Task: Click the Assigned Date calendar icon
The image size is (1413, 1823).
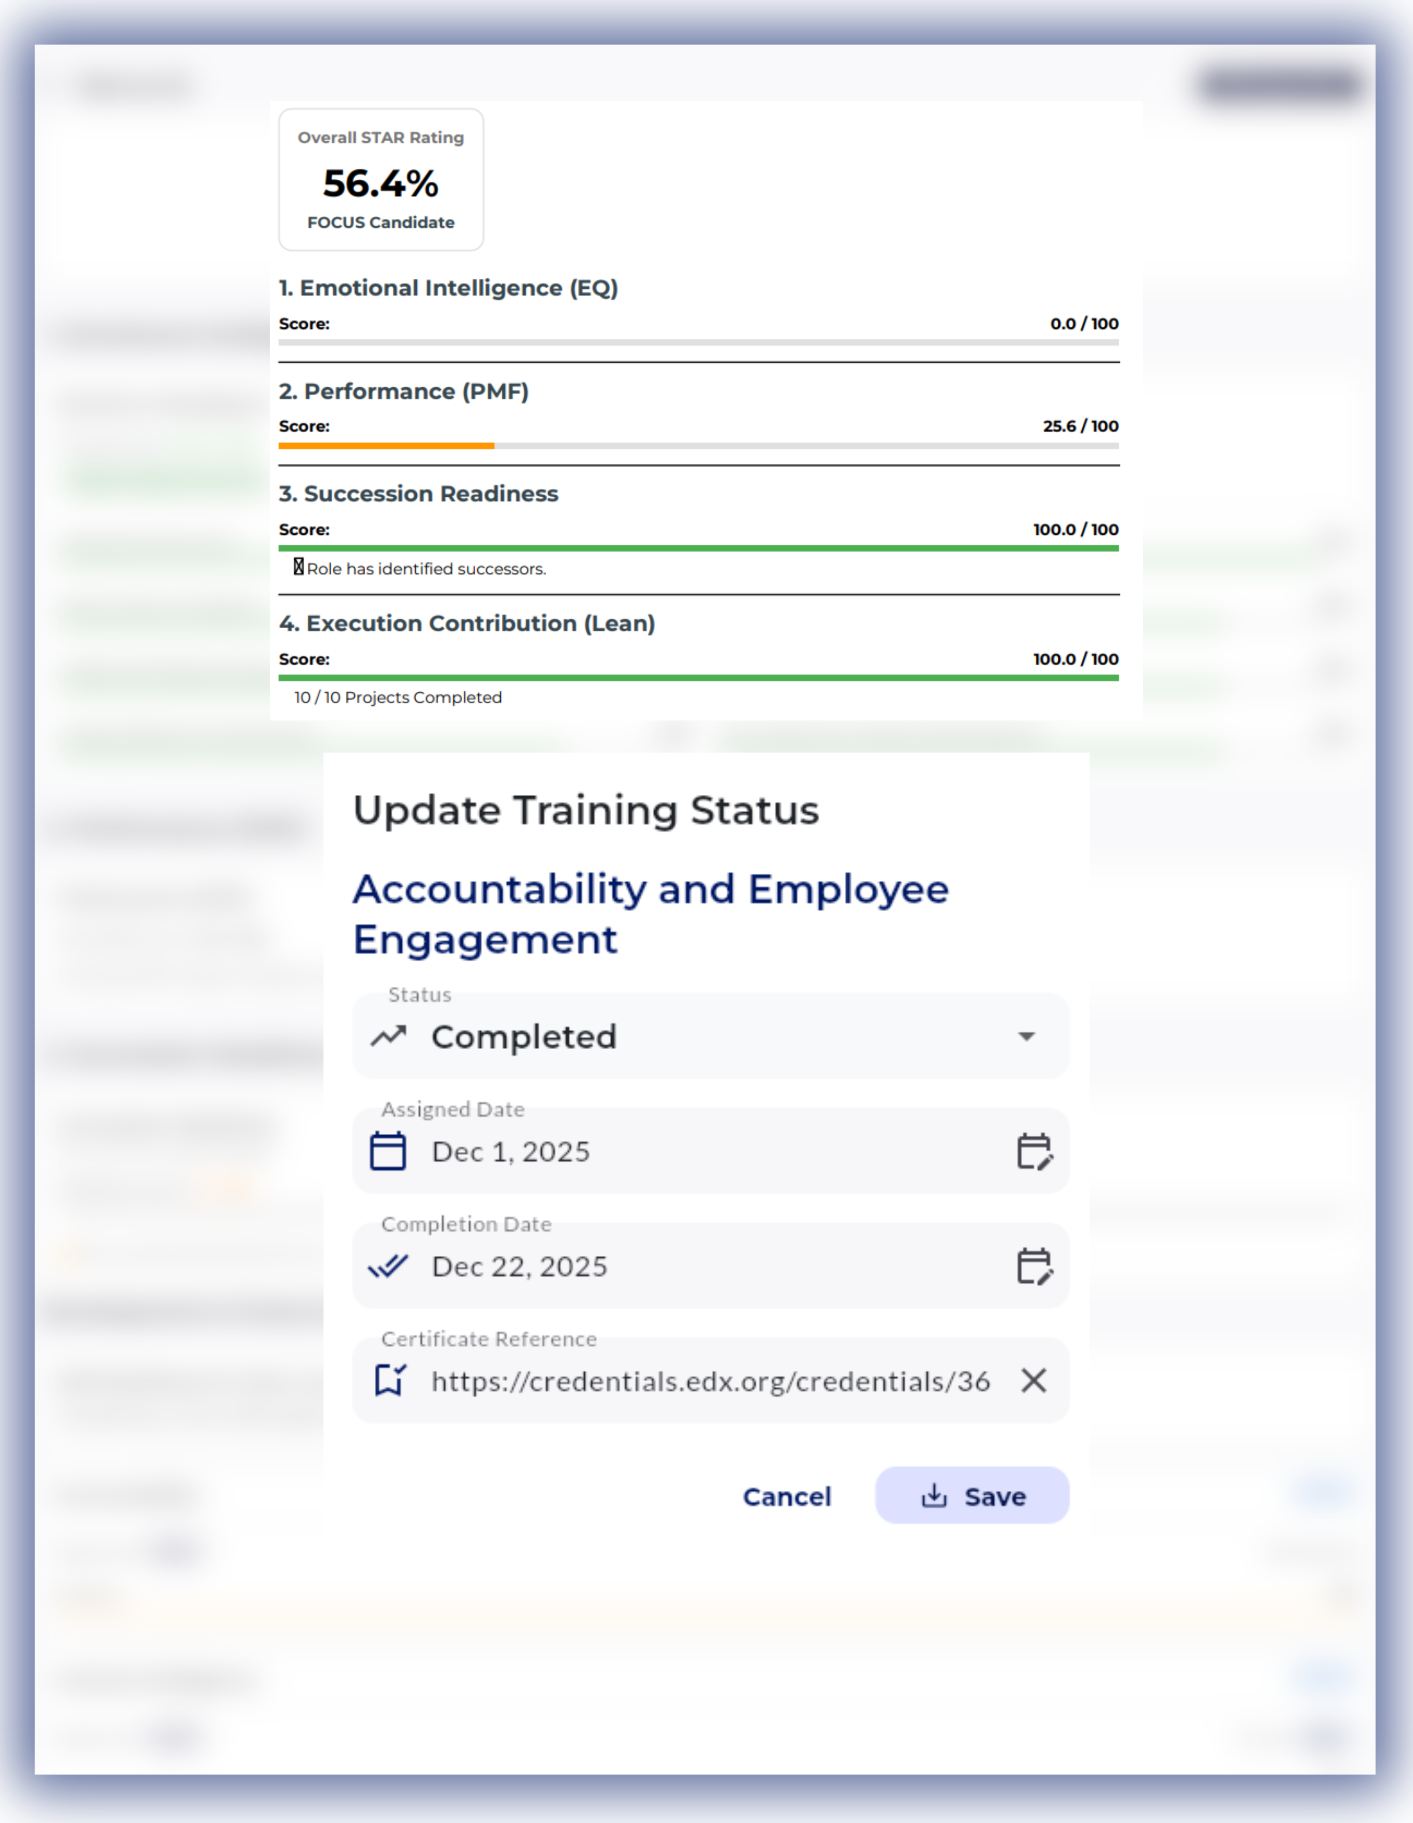Action: tap(387, 1151)
